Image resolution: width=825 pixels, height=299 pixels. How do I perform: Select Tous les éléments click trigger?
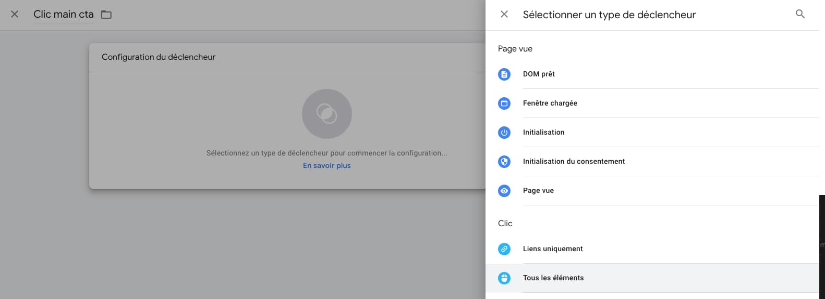pyautogui.click(x=652, y=278)
